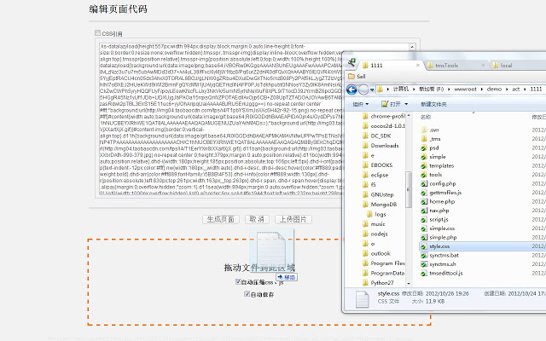Click the 打开 toolbar button
Viewport: 546px width, 341px height.
[392, 104]
